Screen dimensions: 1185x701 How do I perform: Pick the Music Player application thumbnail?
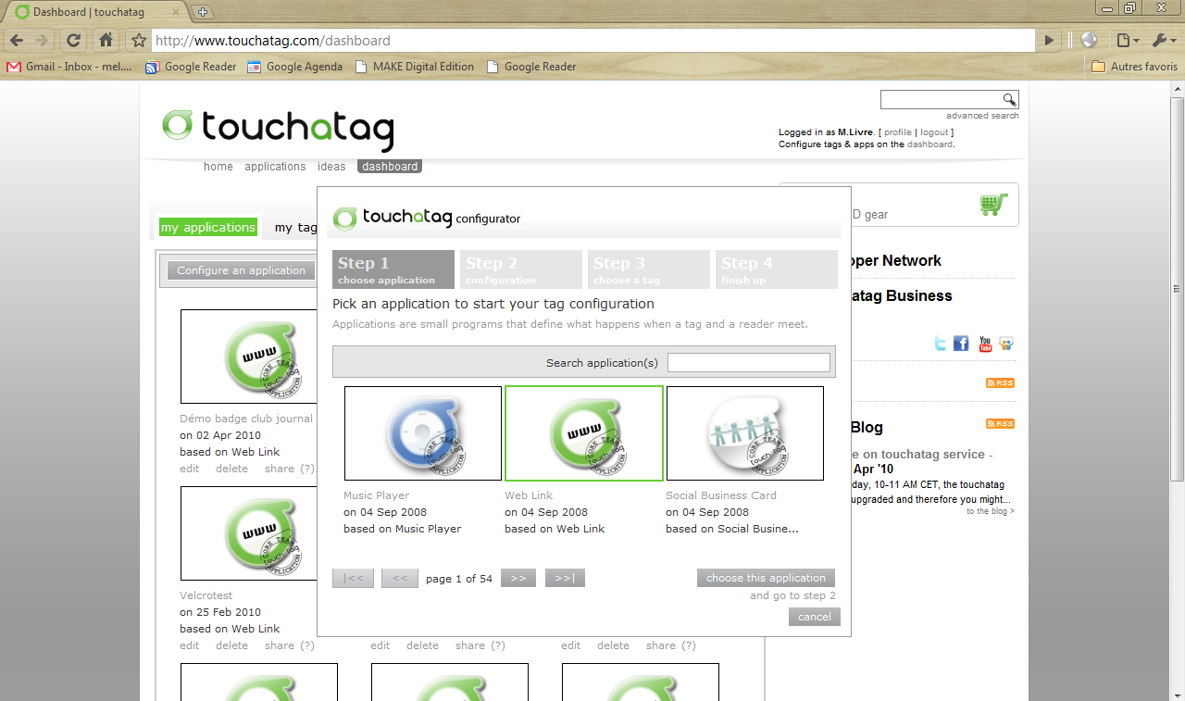point(423,433)
